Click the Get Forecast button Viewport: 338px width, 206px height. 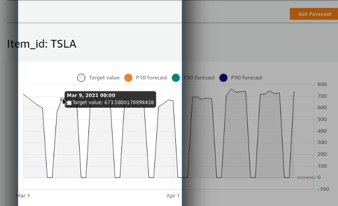click(x=314, y=14)
